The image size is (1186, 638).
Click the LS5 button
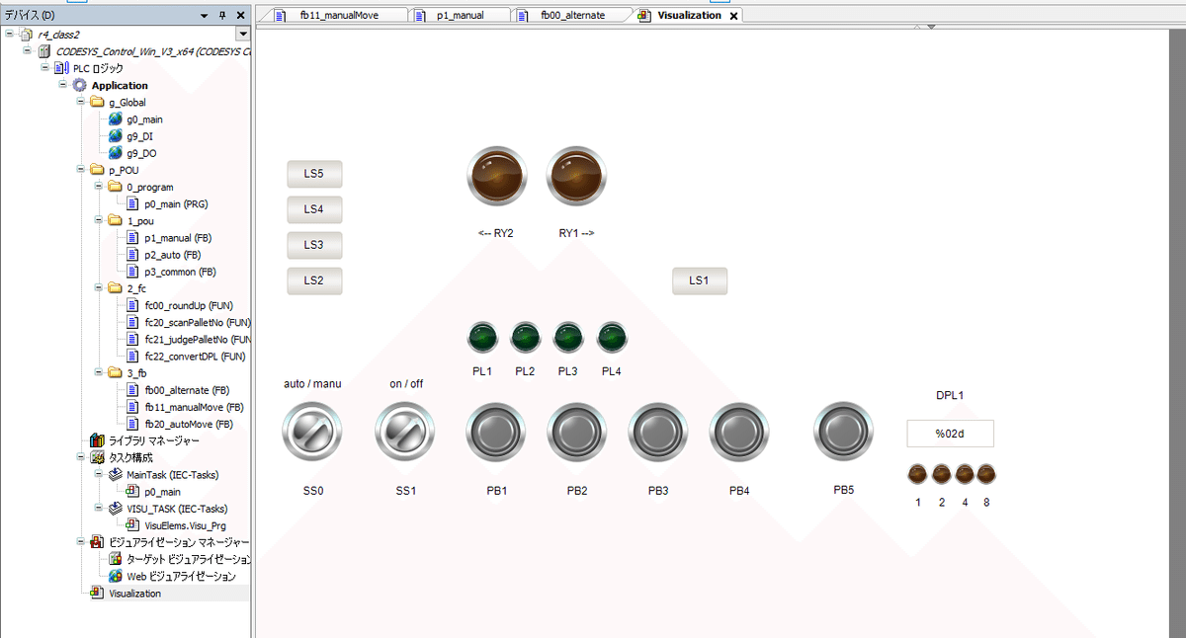click(x=314, y=174)
